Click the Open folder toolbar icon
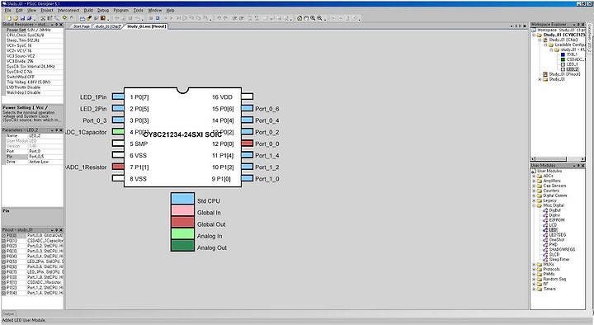This screenshot has height=325, width=594. point(16,18)
